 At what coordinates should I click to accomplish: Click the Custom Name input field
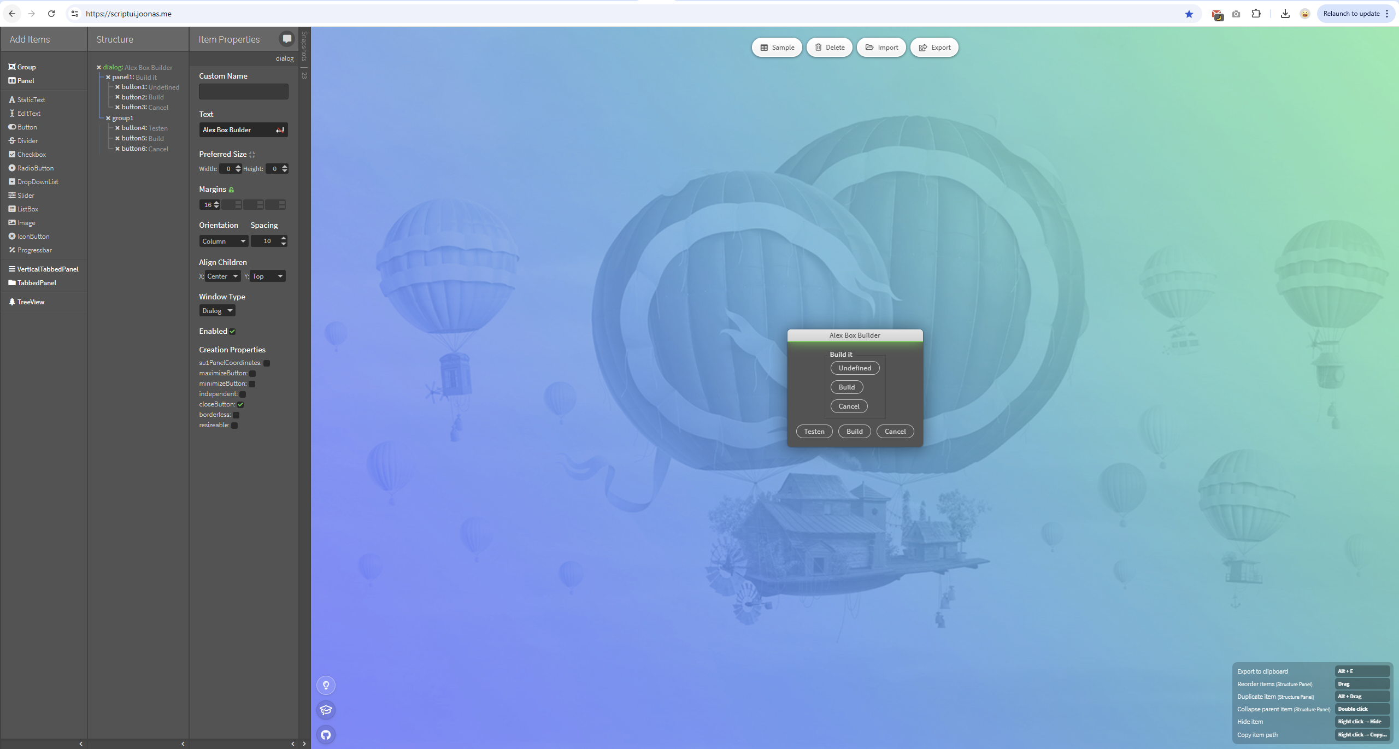click(243, 92)
